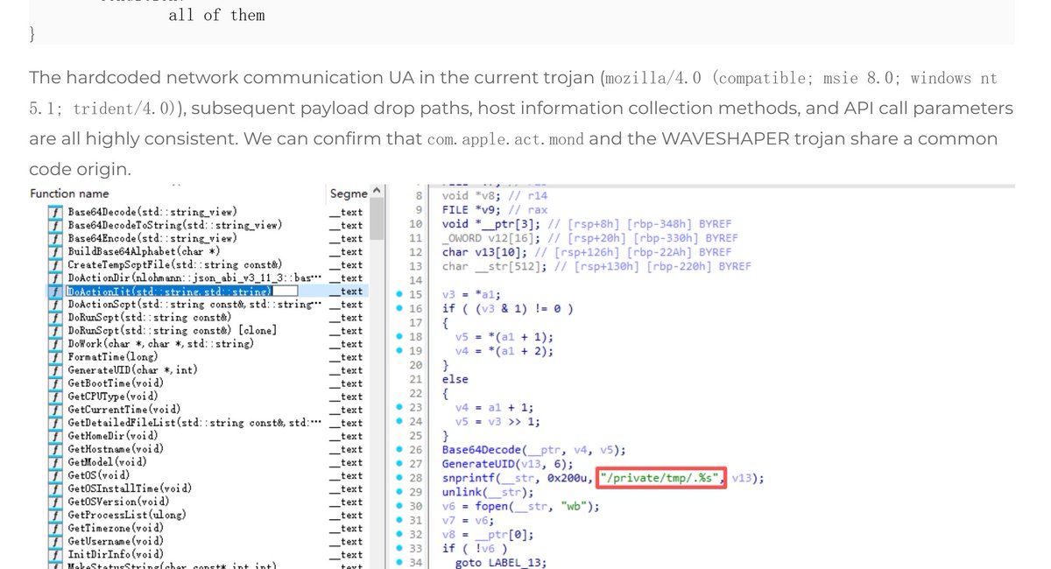This screenshot has width=1051, height=569.
Task: Toggle breakpoint dot on line 23
Action: point(398,407)
